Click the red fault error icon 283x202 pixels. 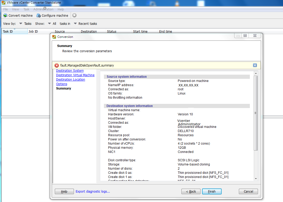(x=57, y=66)
